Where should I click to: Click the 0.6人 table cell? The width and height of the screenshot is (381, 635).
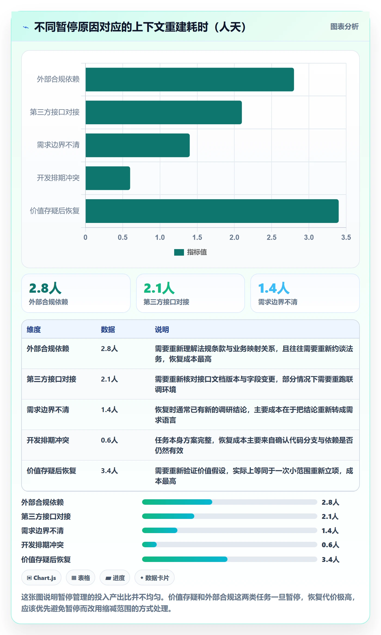[x=109, y=440]
